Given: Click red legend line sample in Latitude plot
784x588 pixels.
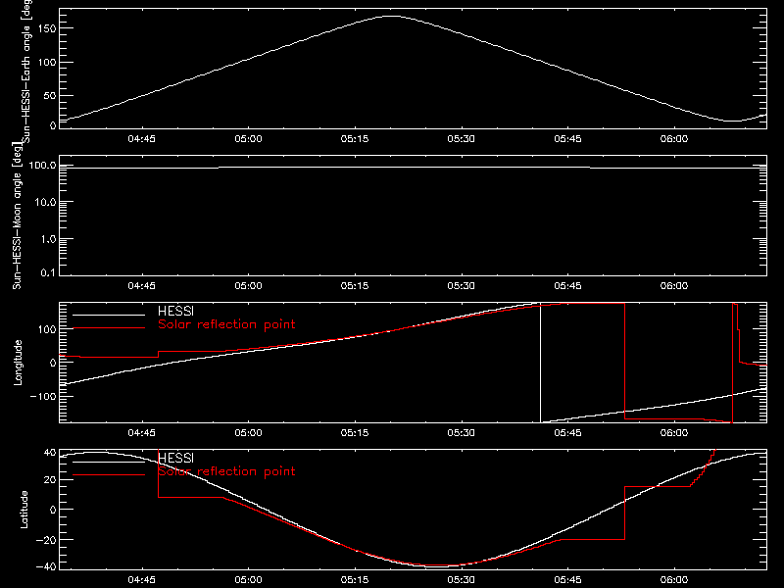Looking at the screenshot, I should [109, 475].
